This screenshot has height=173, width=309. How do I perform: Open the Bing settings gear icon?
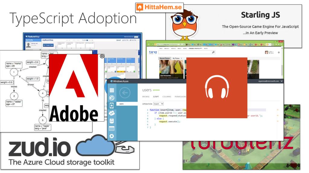[279, 52]
